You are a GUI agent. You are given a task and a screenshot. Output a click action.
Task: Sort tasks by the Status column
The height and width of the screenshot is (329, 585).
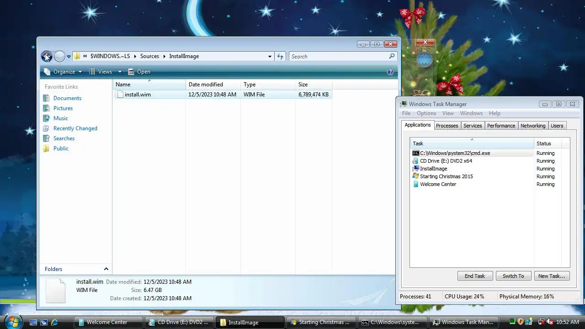(x=547, y=143)
